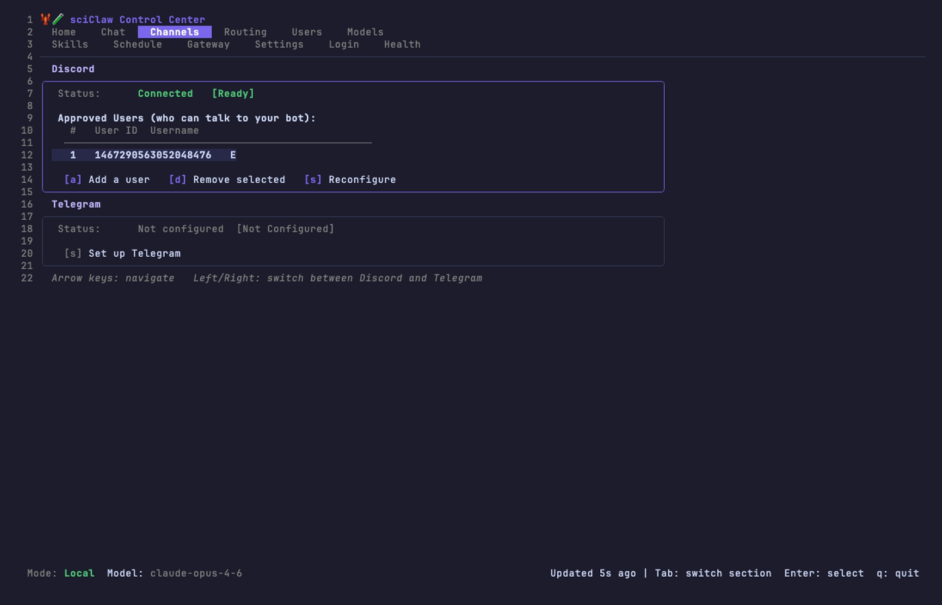Viewport: 942px width, 605px height.
Task: Select the Routing tab
Action: [245, 32]
